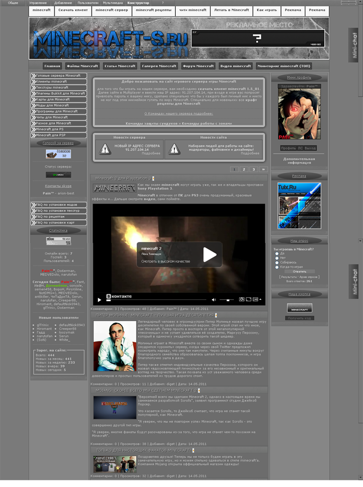Log out with the Выход button
The height and width of the screenshot is (487, 363).
[310, 148]
